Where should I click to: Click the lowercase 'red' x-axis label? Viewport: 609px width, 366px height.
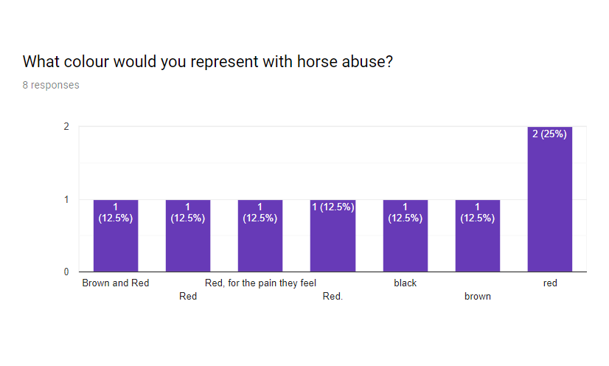click(x=550, y=283)
